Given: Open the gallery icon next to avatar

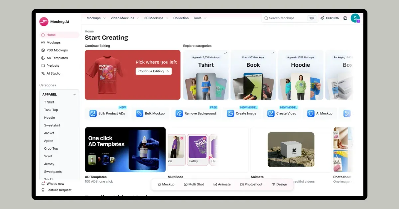Looking at the screenshot, I should click(345, 18).
